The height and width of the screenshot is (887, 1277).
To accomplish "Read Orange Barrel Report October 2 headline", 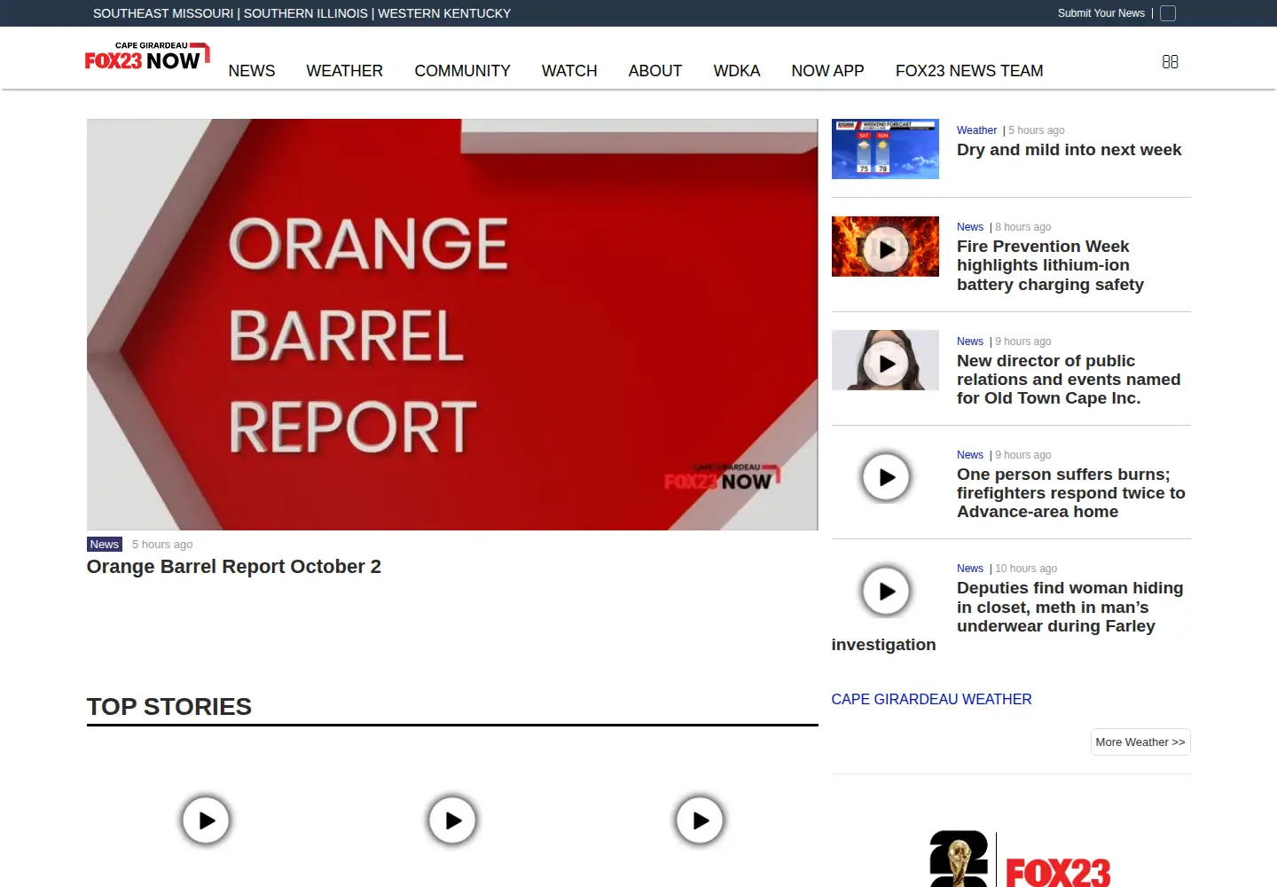I will point(234,567).
